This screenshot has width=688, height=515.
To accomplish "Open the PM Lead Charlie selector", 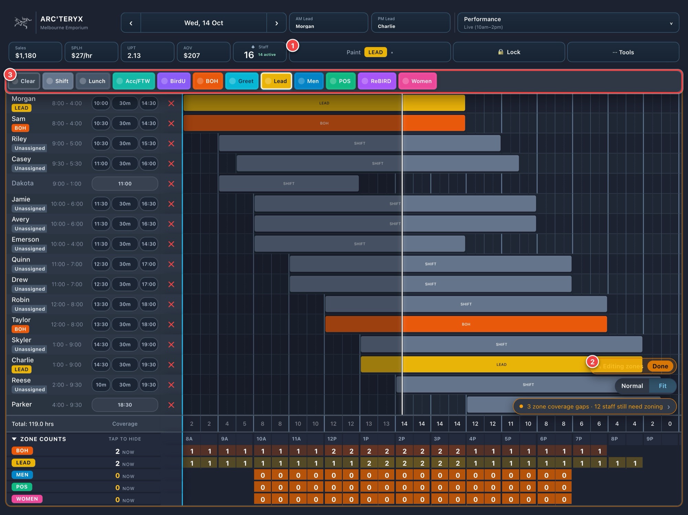I will point(411,23).
